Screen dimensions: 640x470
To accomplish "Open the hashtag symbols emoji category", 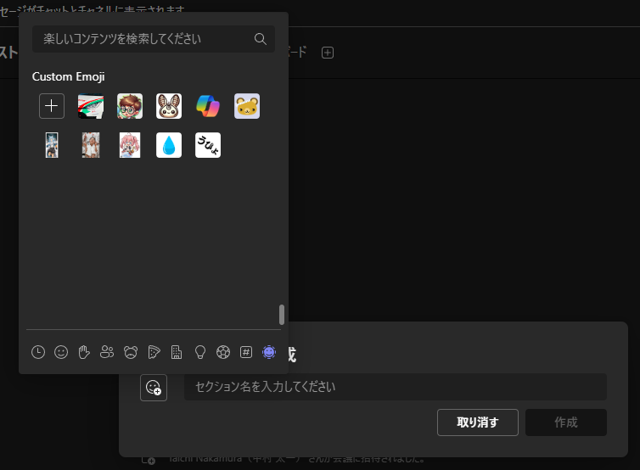I will point(246,352).
